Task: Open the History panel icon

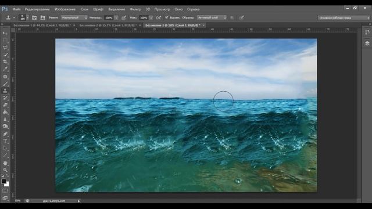Action: (367, 33)
